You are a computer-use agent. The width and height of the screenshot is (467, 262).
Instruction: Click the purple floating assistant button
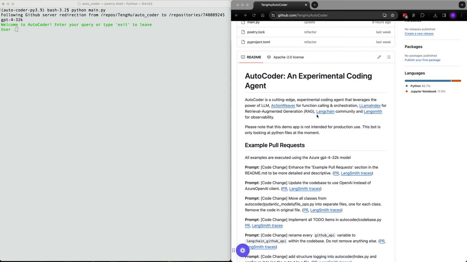click(243, 250)
